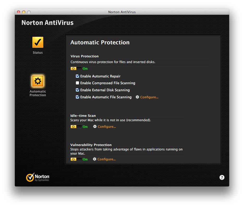The image size is (244, 207).
Task: Uncheck Enable External Disk Scanning
Action: 77,90
